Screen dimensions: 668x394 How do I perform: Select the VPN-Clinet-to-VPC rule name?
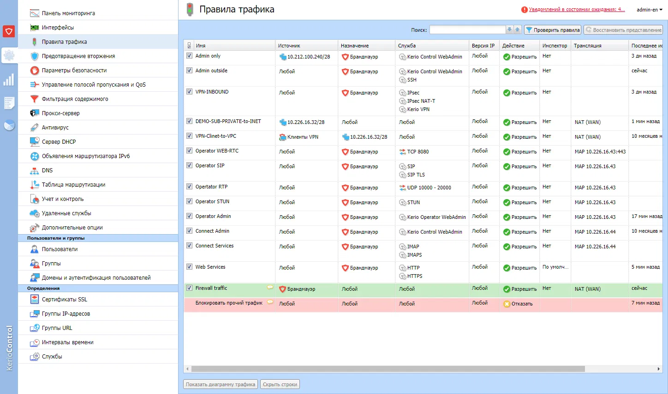216,136
